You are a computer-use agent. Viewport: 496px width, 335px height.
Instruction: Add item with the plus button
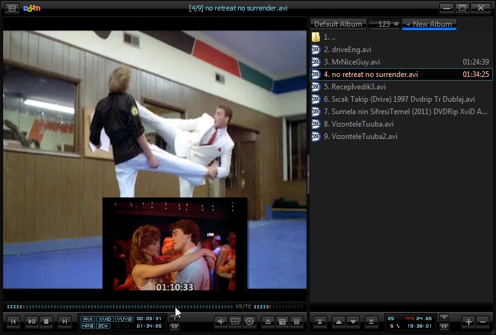click(468, 321)
